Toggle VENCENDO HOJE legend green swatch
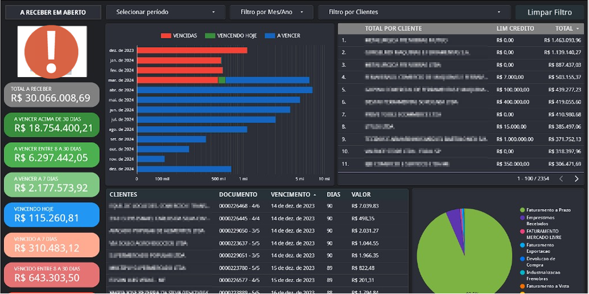Screen dimensions: 589x294 pyautogui.click(x=210, y=36)
